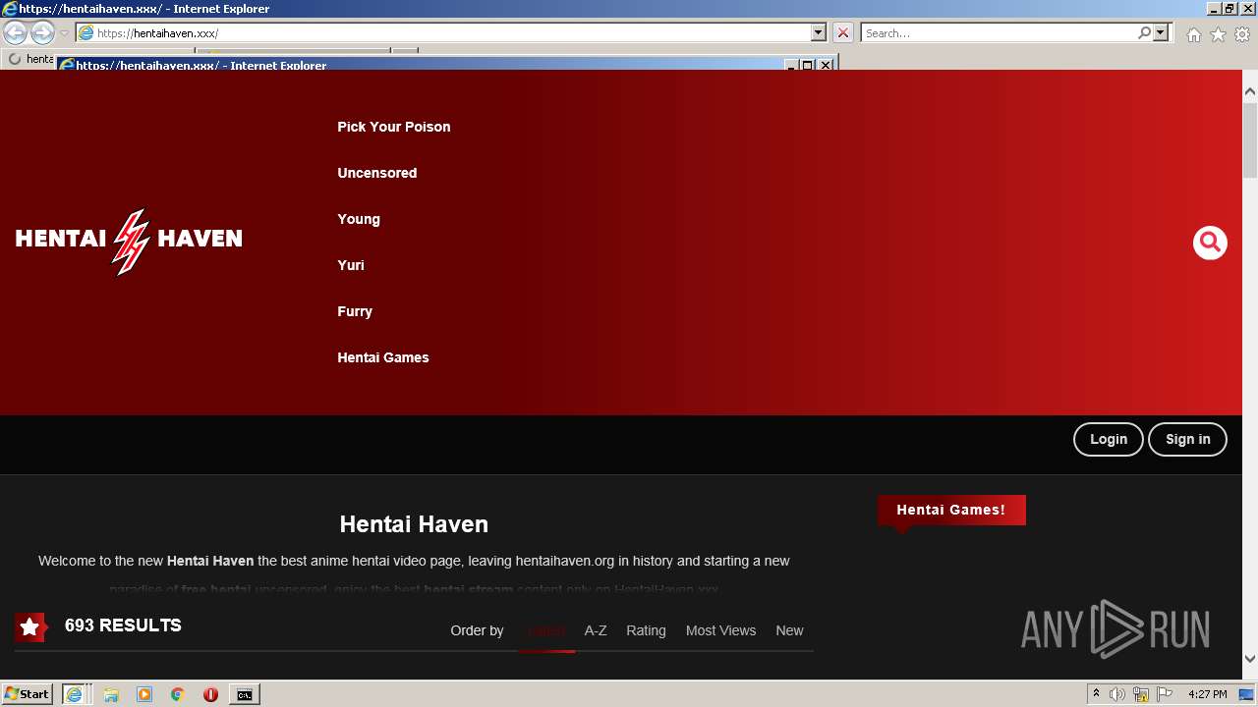
Task: Click the network icon in system tray
Action: click(x=1141, y=694)
